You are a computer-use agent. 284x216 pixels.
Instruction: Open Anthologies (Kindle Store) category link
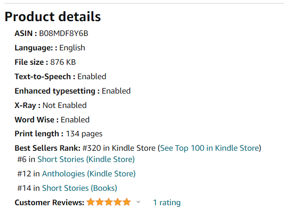(x=89, y=174)
